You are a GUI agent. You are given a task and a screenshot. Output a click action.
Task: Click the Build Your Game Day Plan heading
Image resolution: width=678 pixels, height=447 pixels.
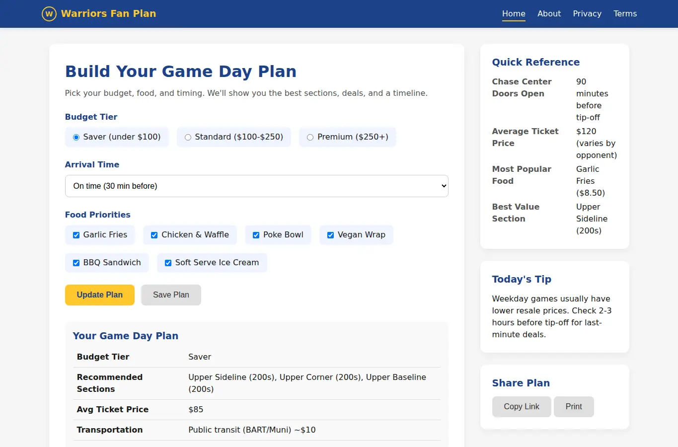[x=181, y=72]
